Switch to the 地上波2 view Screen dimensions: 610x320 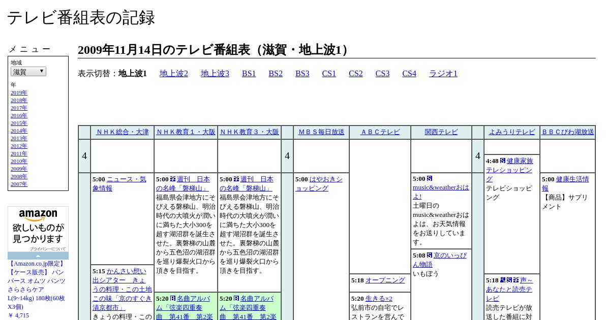[174, 74]
